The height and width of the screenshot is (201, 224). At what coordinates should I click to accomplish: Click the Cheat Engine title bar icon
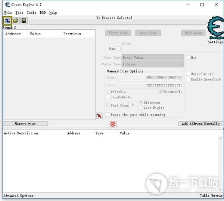pyautogui.click(x=7, y=5)
